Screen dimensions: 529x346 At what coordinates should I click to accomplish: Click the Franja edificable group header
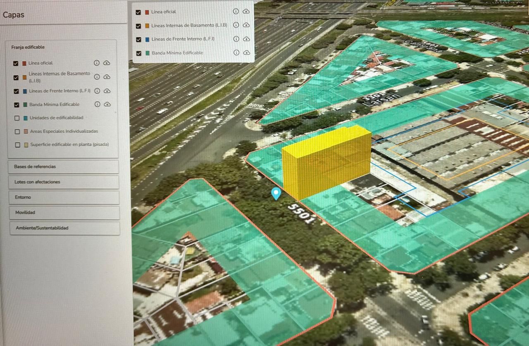point(28,47)
